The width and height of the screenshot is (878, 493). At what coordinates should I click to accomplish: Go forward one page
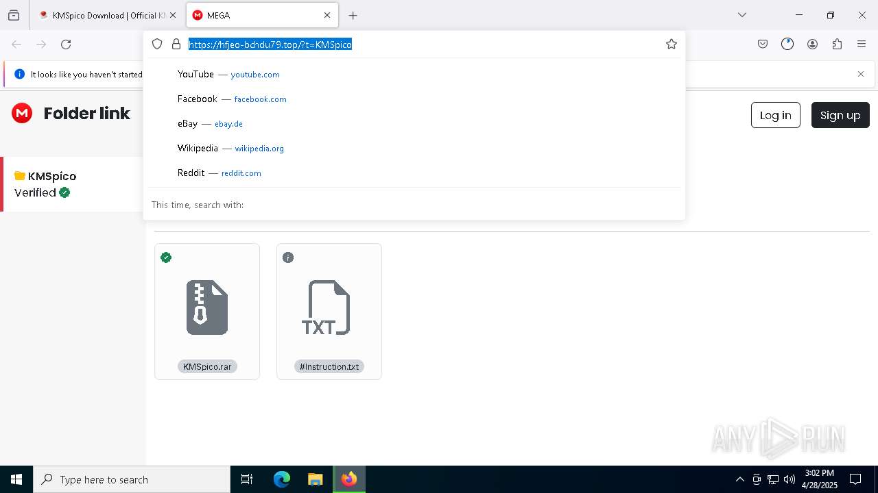(41, 45)
